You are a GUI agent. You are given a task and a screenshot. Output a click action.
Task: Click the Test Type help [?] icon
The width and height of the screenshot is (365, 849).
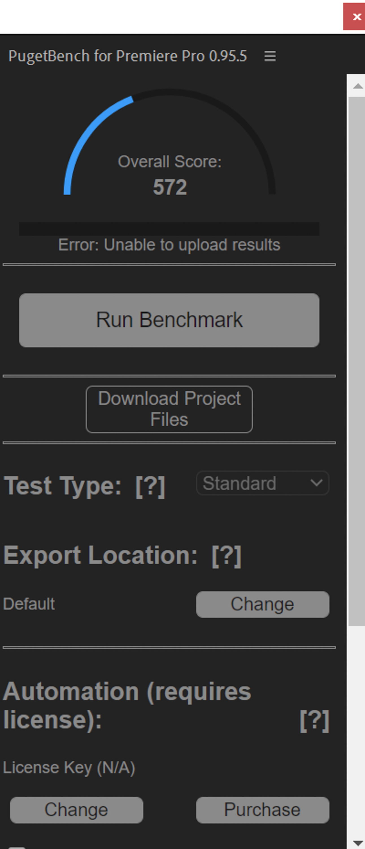(150, 486)
